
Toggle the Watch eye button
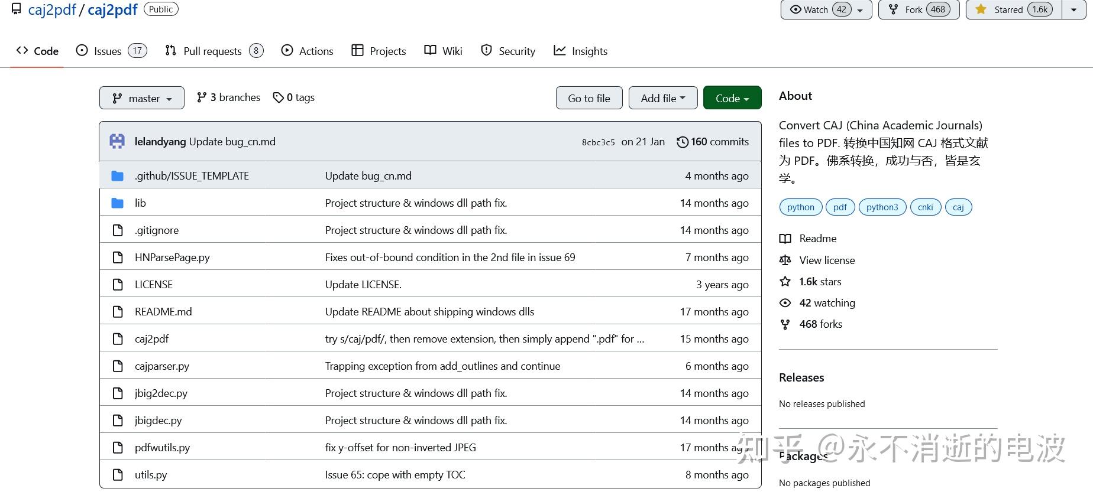pos(826,9)
